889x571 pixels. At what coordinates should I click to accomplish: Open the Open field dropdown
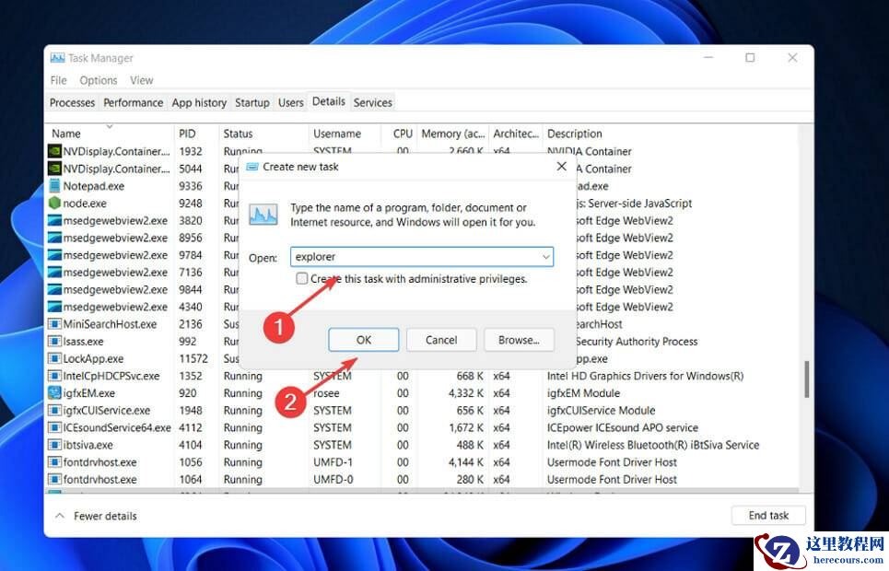[545, 256]
